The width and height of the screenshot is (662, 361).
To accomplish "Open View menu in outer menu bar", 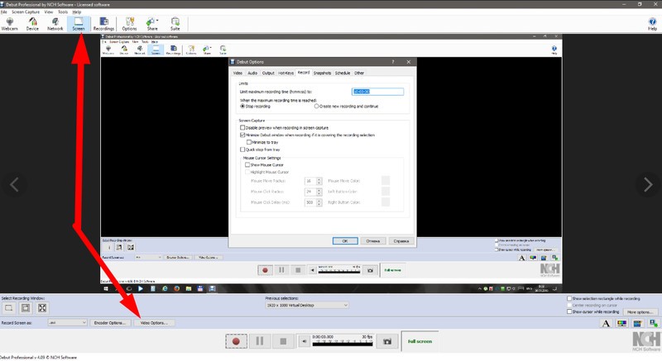I will (49, 12).
